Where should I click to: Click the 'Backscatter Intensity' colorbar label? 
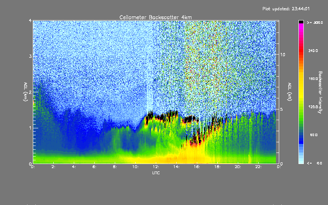pyautogui.click(x=320, y=92)
